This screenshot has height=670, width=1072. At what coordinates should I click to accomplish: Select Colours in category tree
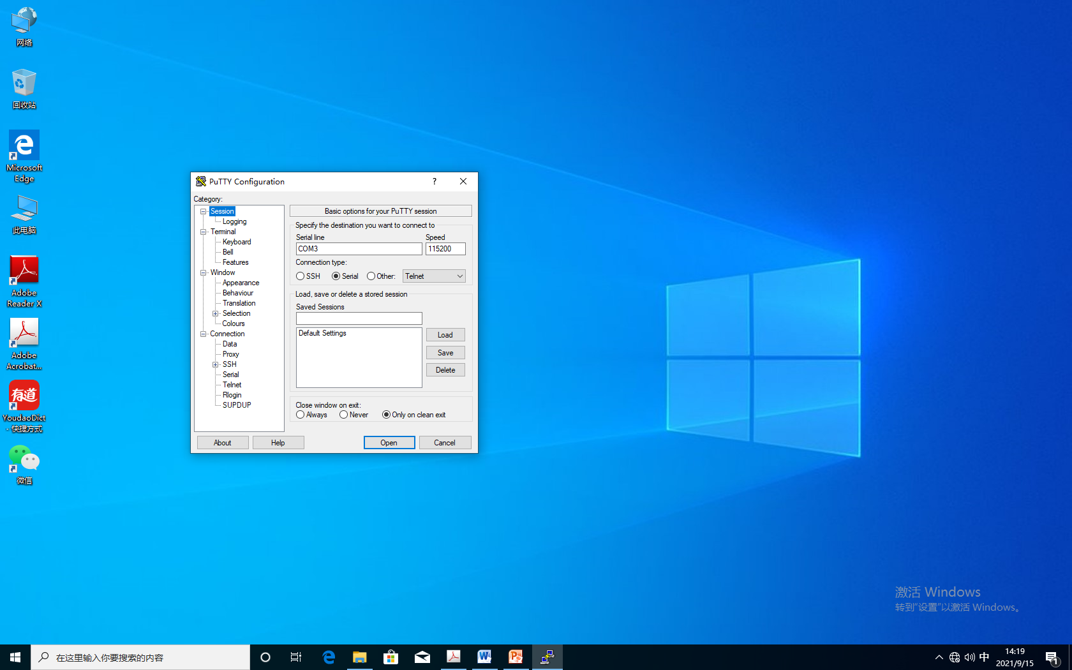(x=234, y=324)
